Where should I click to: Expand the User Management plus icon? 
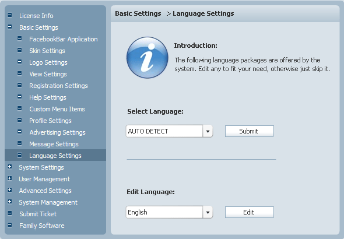click(x=10, y=178)
